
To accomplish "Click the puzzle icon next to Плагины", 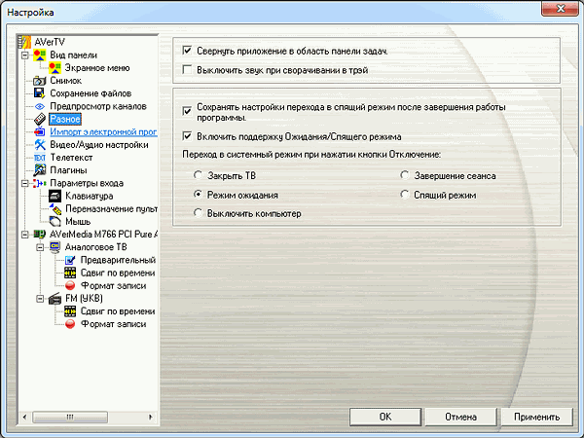I will click(40, 170).
